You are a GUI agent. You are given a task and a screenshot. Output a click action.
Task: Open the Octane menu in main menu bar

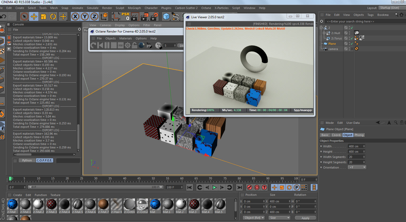(x=206, y=8)
